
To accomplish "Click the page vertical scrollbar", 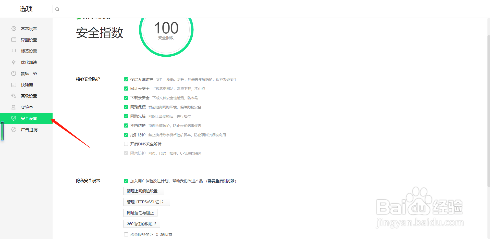I will tap(488, 111).
